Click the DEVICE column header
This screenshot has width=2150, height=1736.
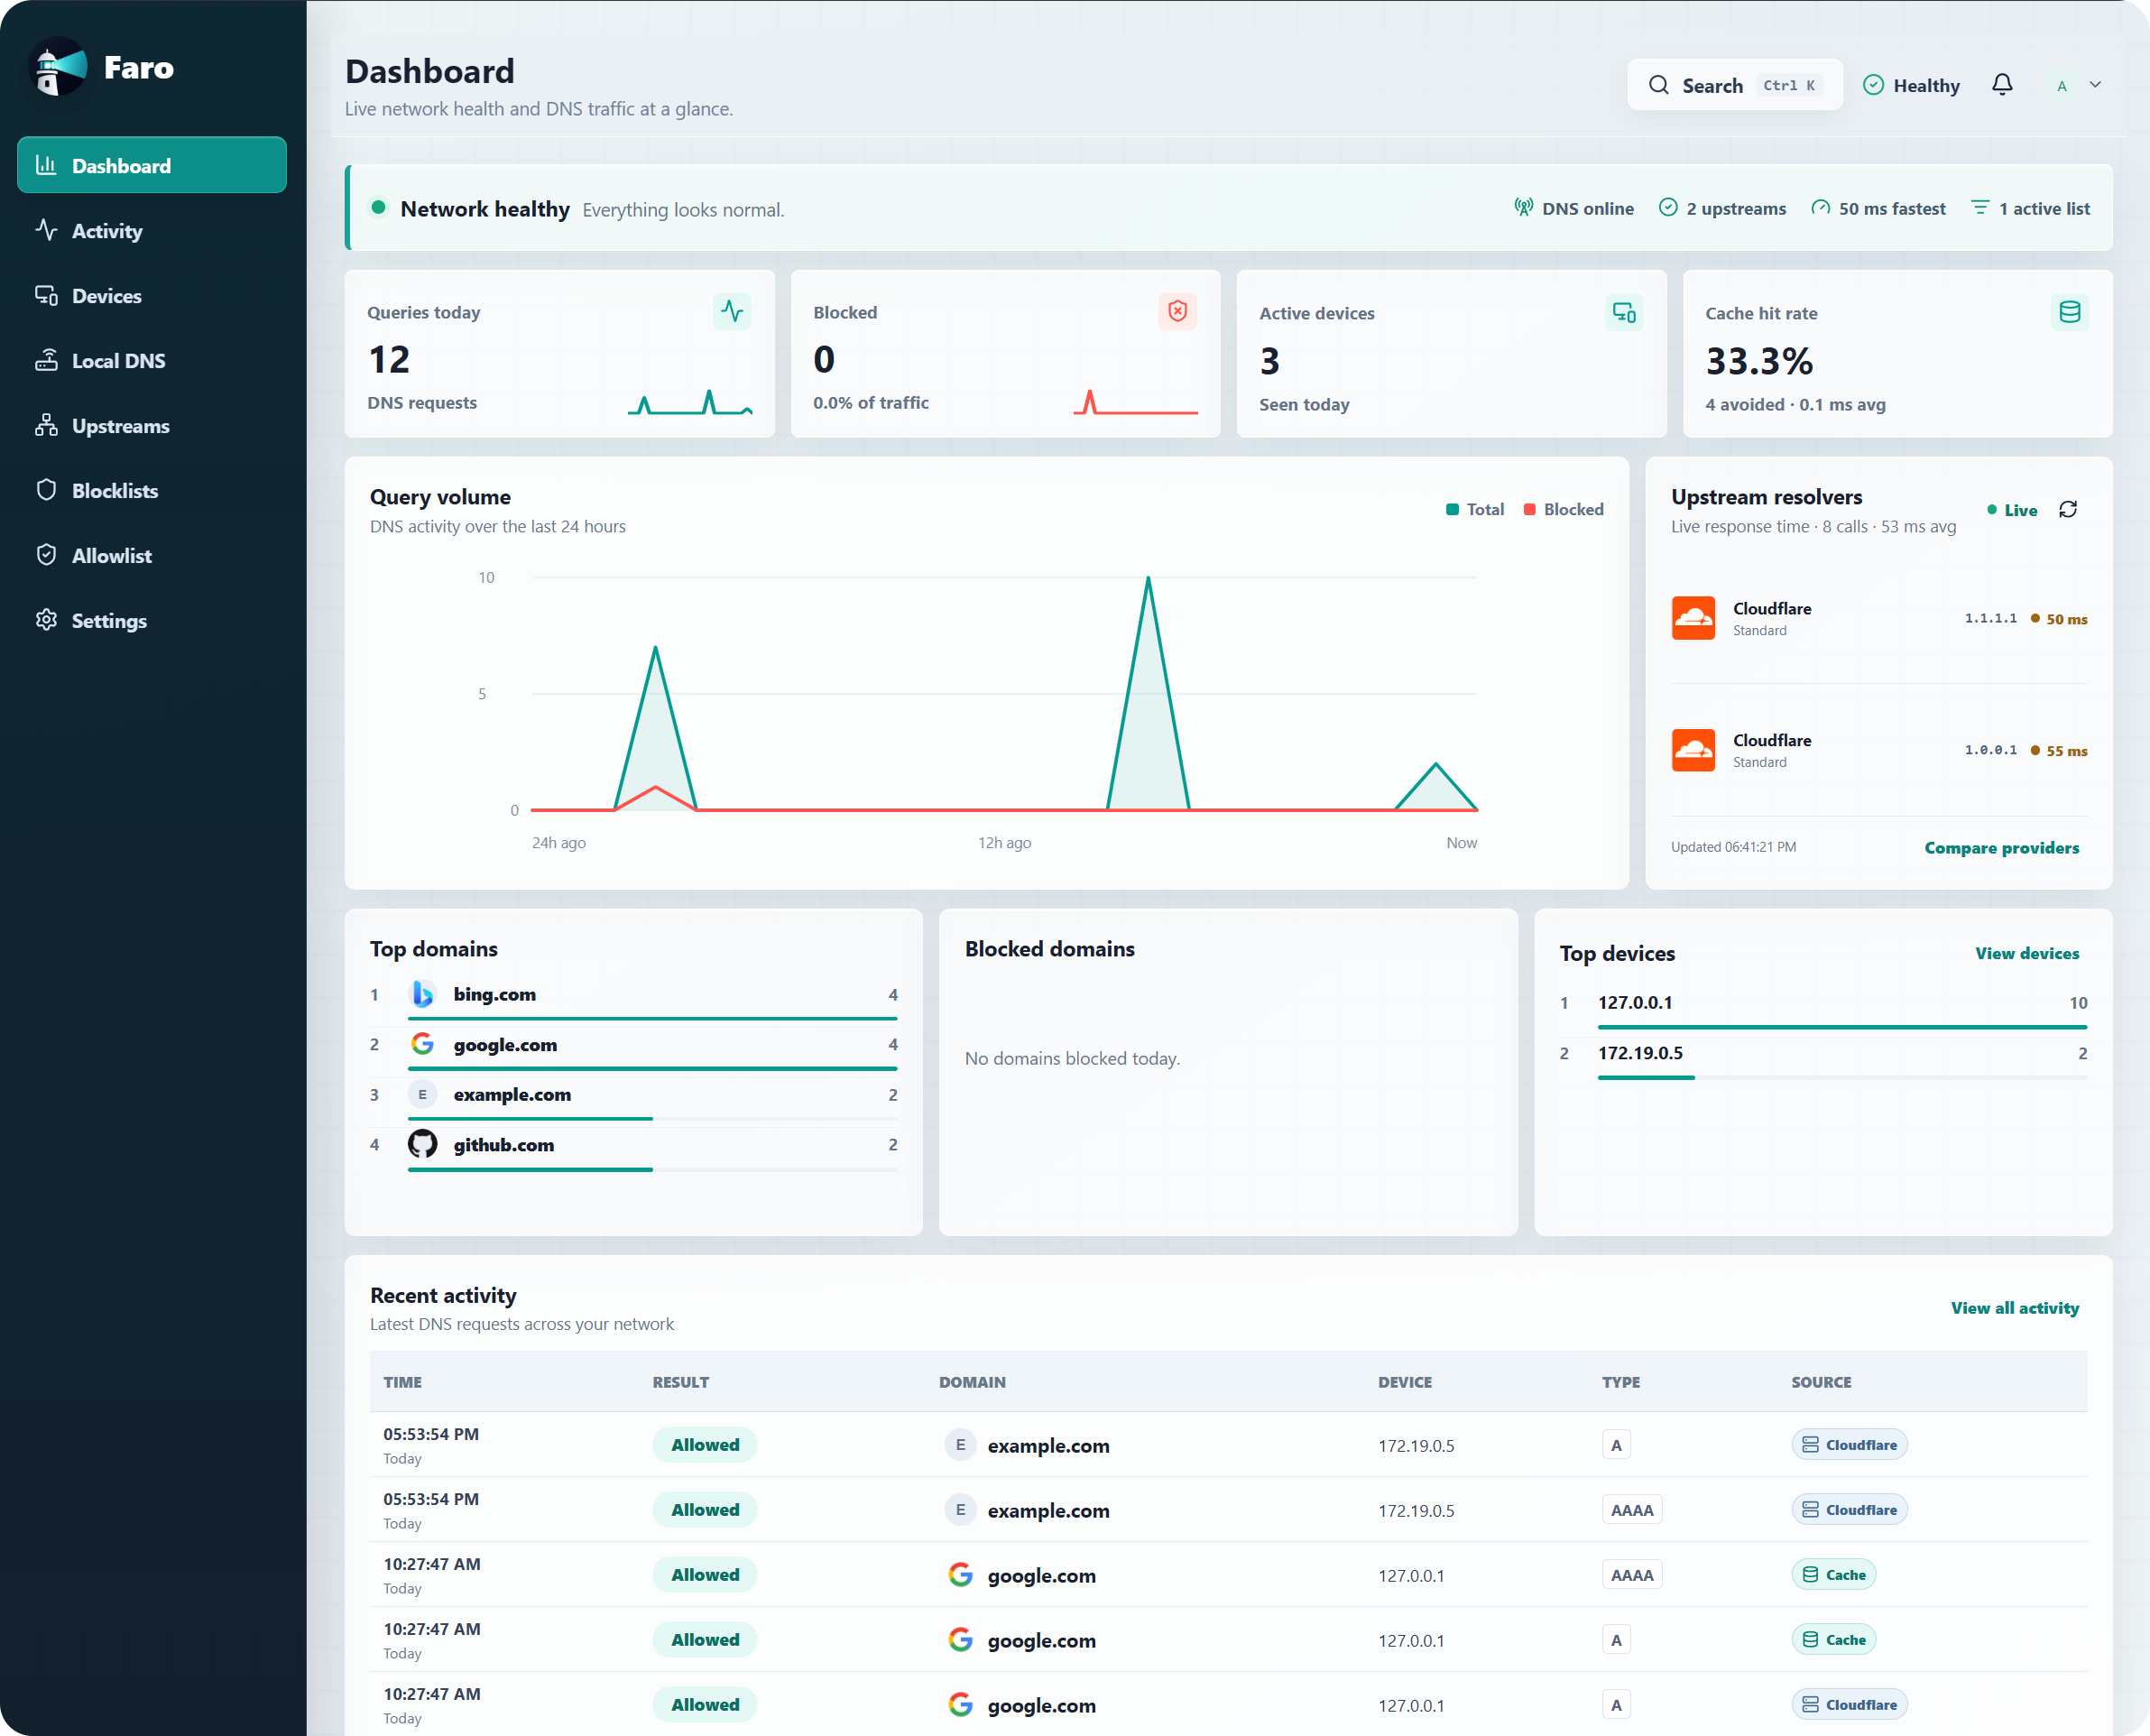pos(1404,1382)
